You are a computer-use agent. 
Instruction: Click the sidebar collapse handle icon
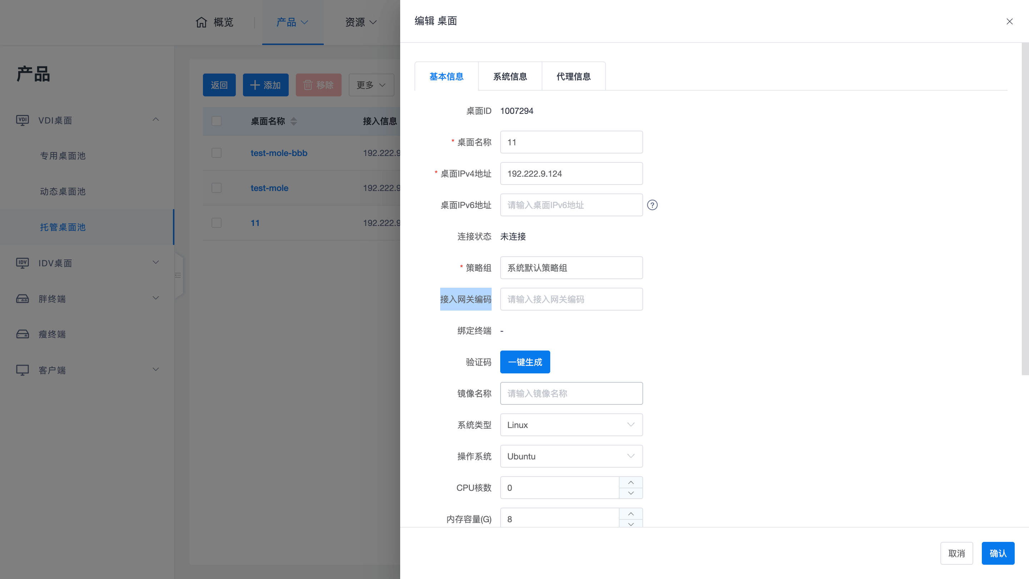(178, 275)
